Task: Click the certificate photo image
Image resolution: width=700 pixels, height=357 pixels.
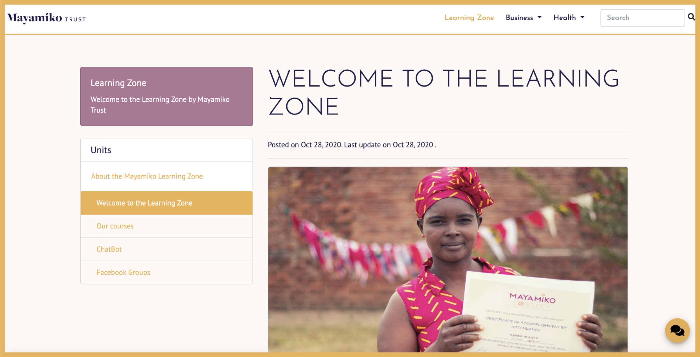Action: point(448,259)
